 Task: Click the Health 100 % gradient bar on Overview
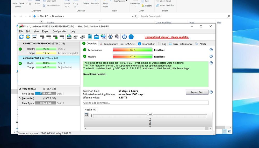click(132, 56)
